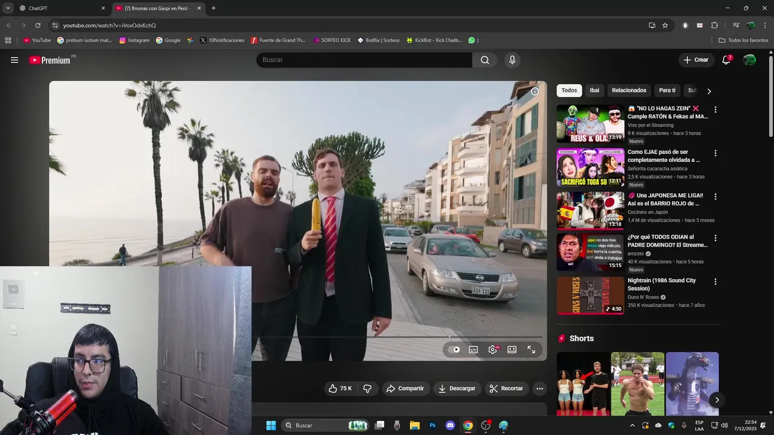Run search with the magnifier button
The height and width of the screenshot is (435, 774).
pos(485,60)
